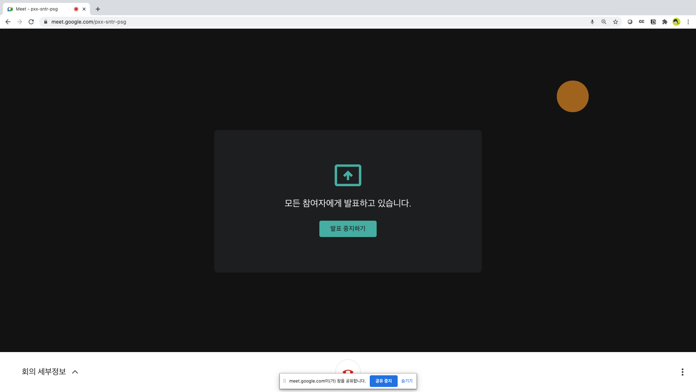Open a new browser tab
Viewport: 696px width, 392px height.
click(98, 9)
